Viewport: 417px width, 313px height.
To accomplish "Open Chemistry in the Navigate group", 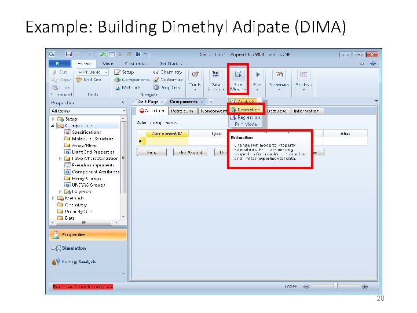I will click(x=167, y=72).
